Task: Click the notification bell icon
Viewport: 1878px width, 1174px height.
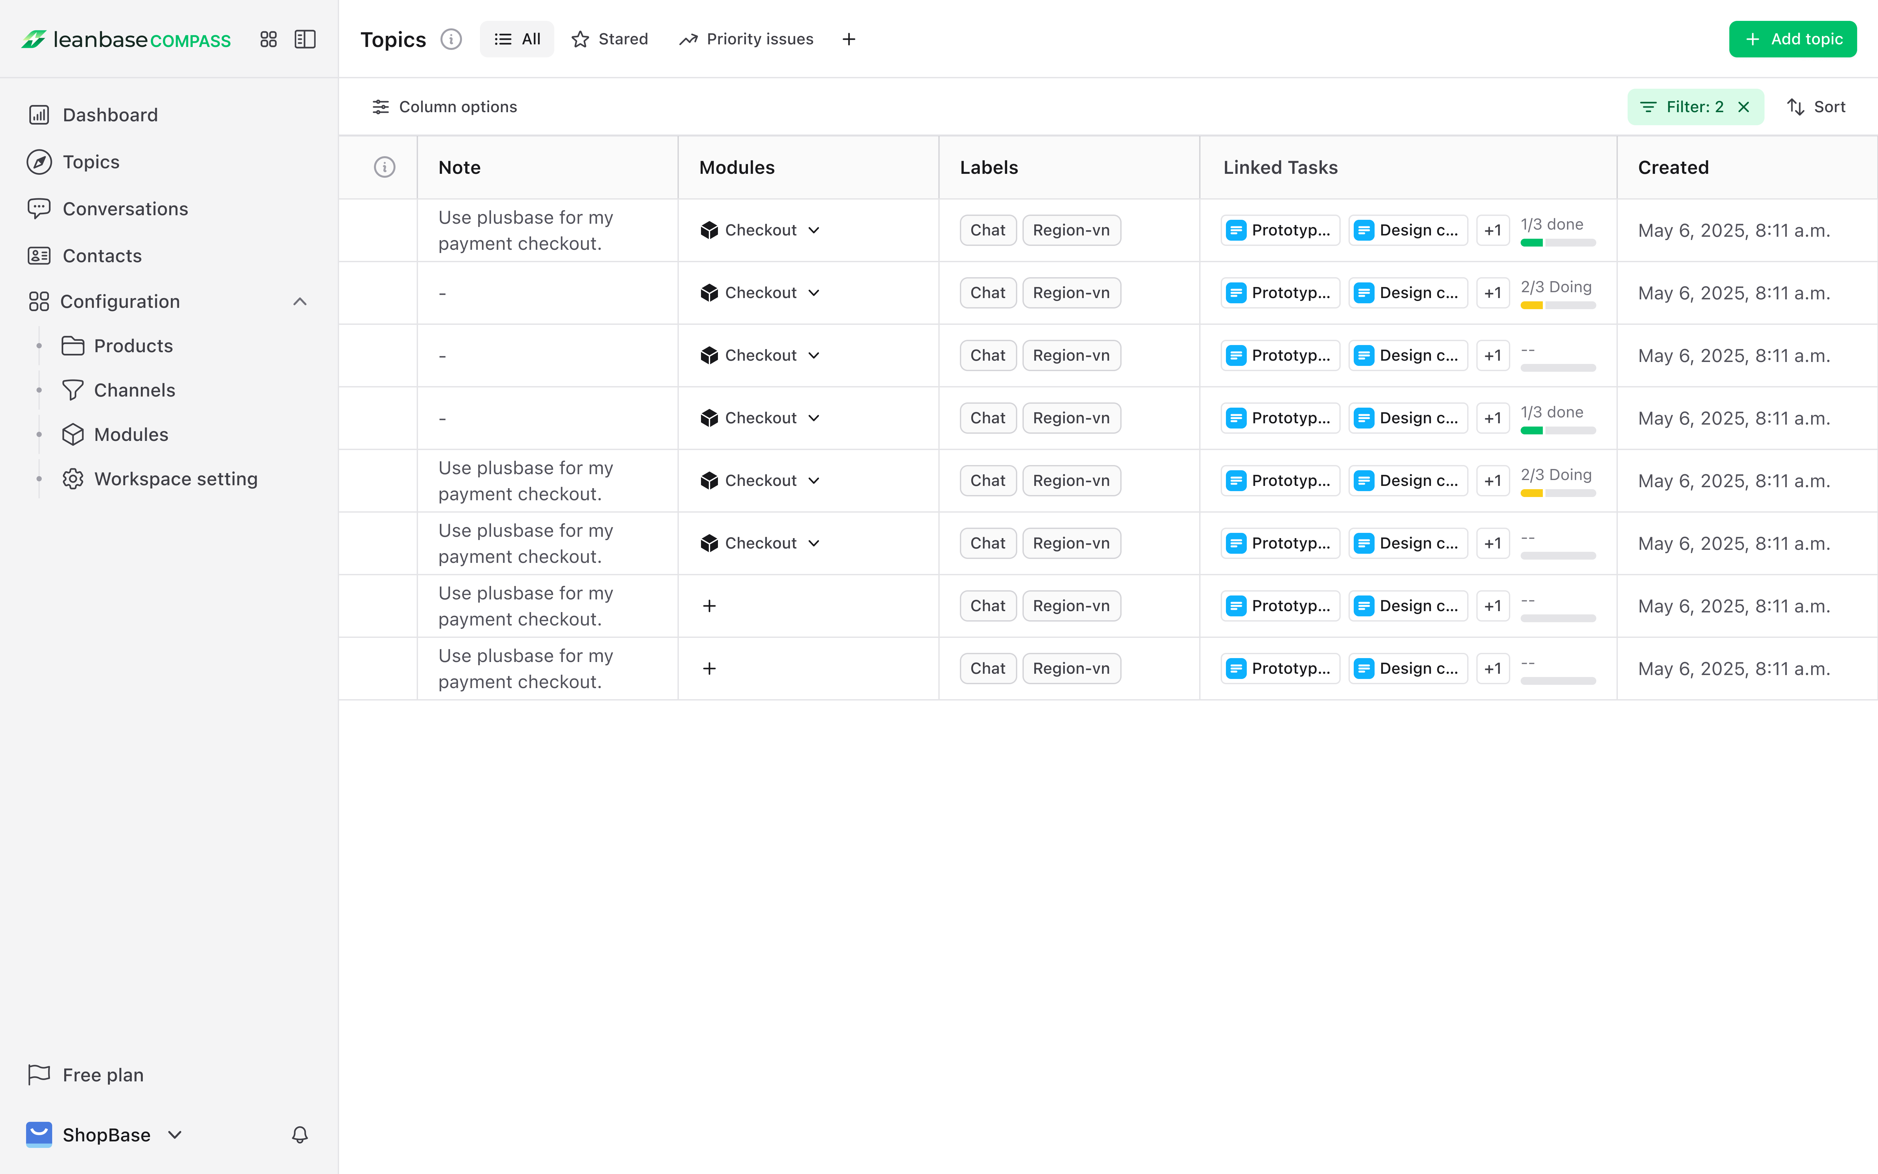Action: 300,1135
